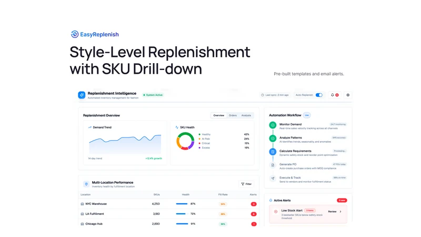Image resolution: width=421 pixels, height=237 pixels.
Task: Click the SKU Health donut chart
Action: 185,141
